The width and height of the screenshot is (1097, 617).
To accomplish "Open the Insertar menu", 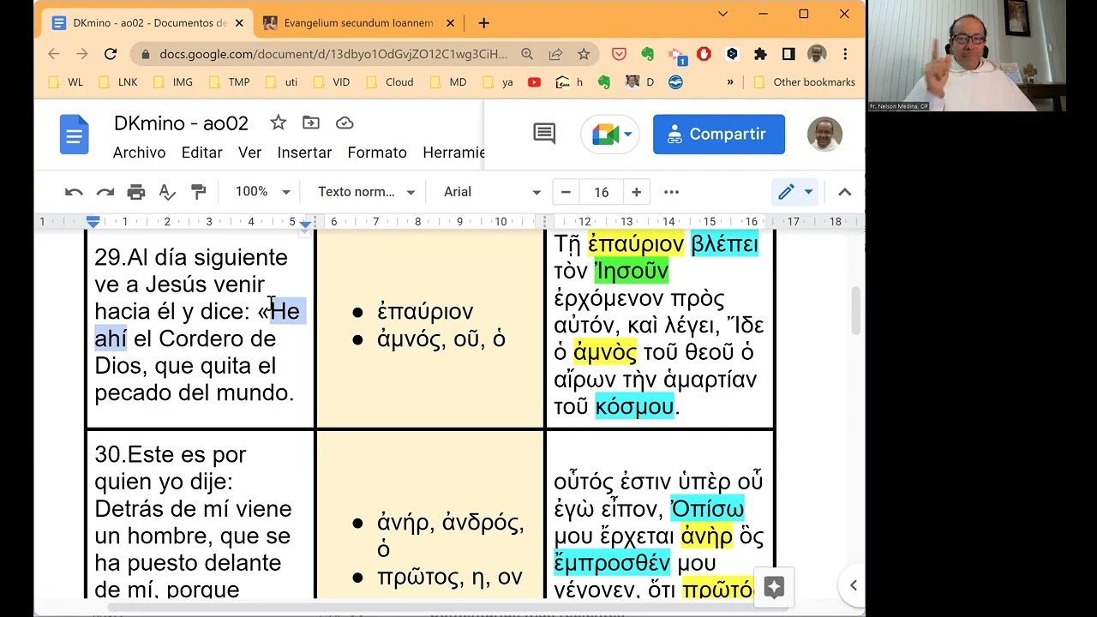I will point(304,153).
